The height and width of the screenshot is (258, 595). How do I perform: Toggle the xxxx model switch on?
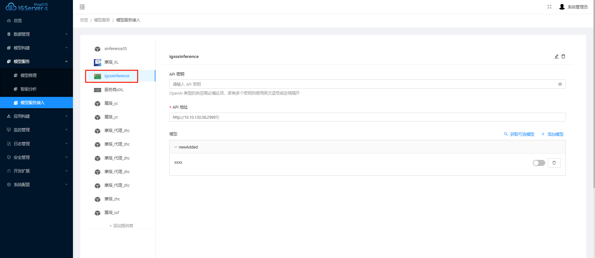[539, 163]
